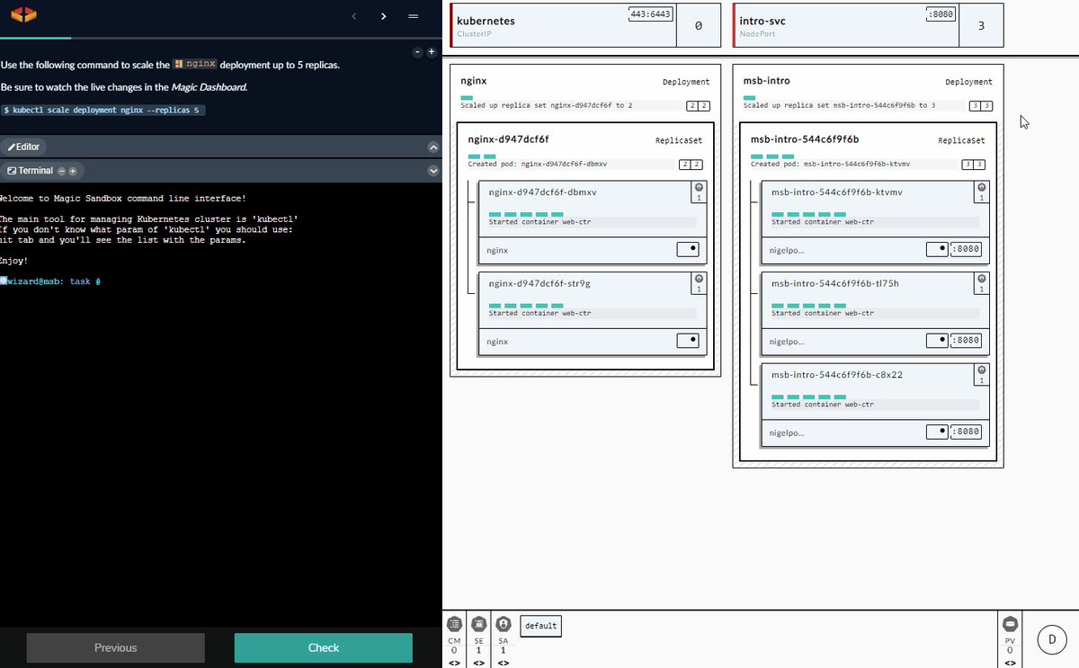Expand the SA section arrows

(x=504, y=663)
